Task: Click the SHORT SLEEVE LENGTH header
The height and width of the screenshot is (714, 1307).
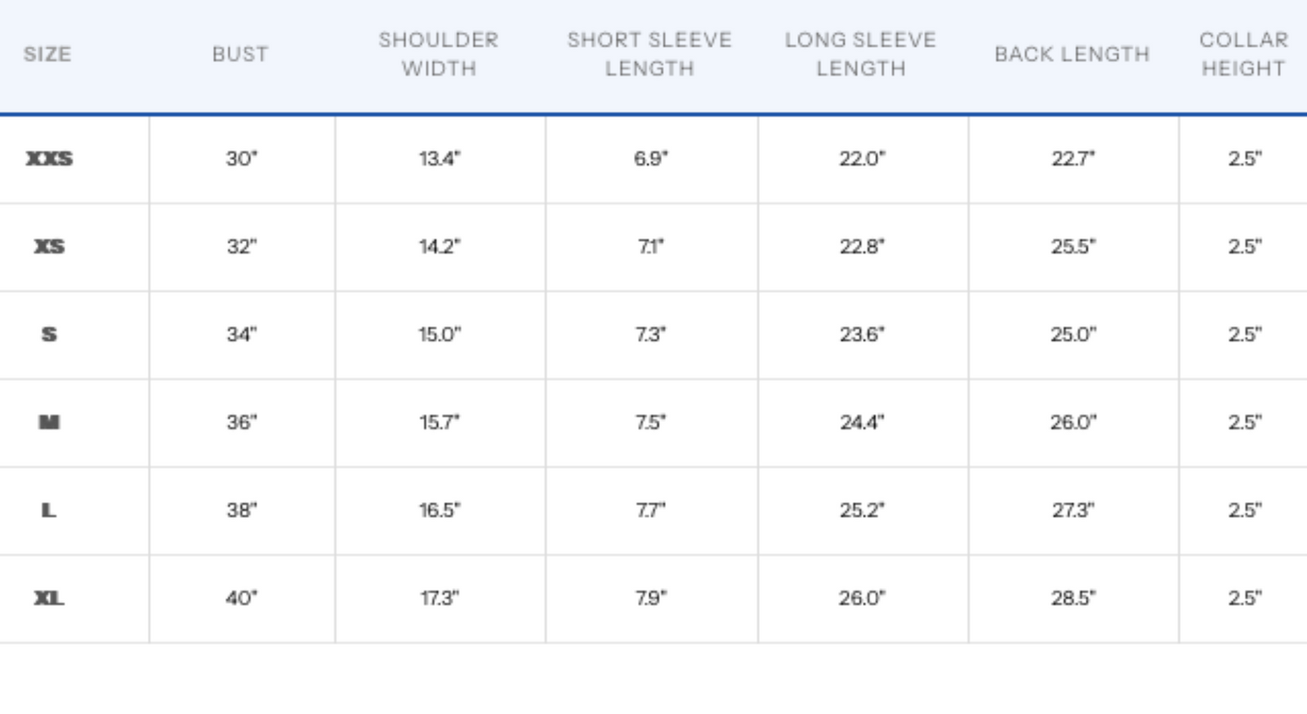Action: pyautogui.click(x=649, y=54)
